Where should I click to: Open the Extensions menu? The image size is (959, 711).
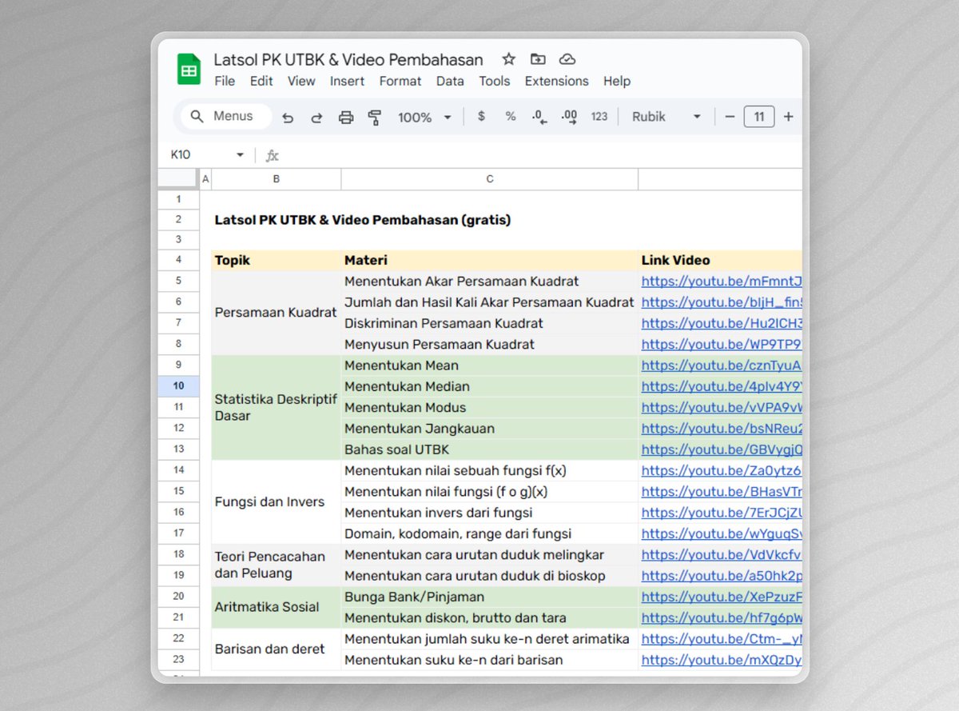[x=556, y=81]
